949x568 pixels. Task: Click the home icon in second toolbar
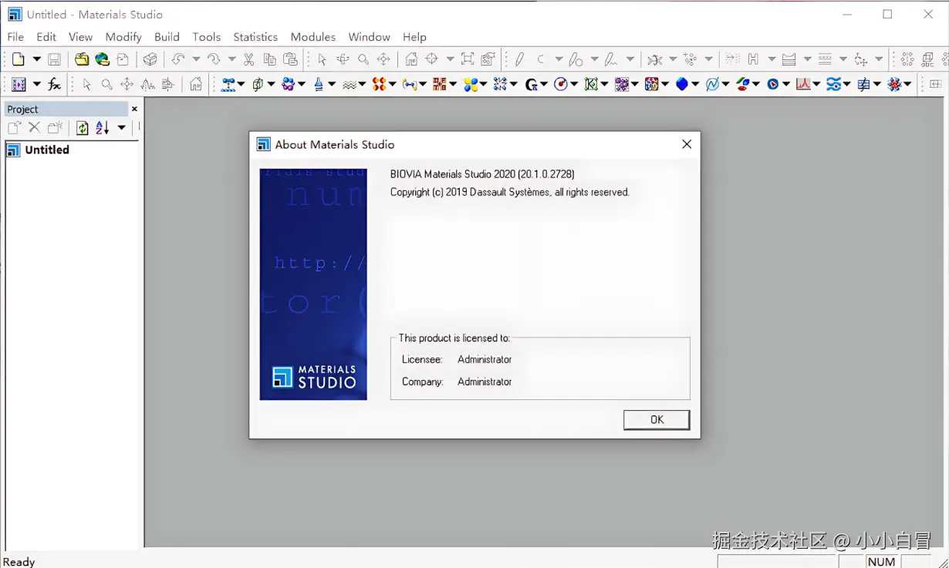point(196,85)
